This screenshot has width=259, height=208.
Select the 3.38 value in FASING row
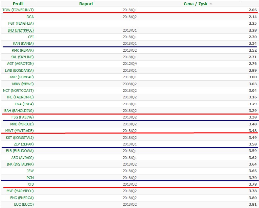(x=253, y=117)
